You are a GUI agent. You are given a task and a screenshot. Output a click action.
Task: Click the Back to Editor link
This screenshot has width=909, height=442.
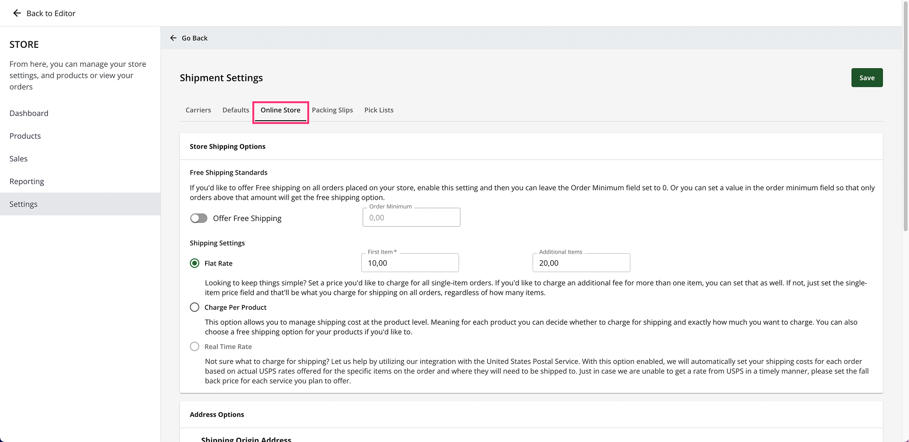[x=51, y=13]
